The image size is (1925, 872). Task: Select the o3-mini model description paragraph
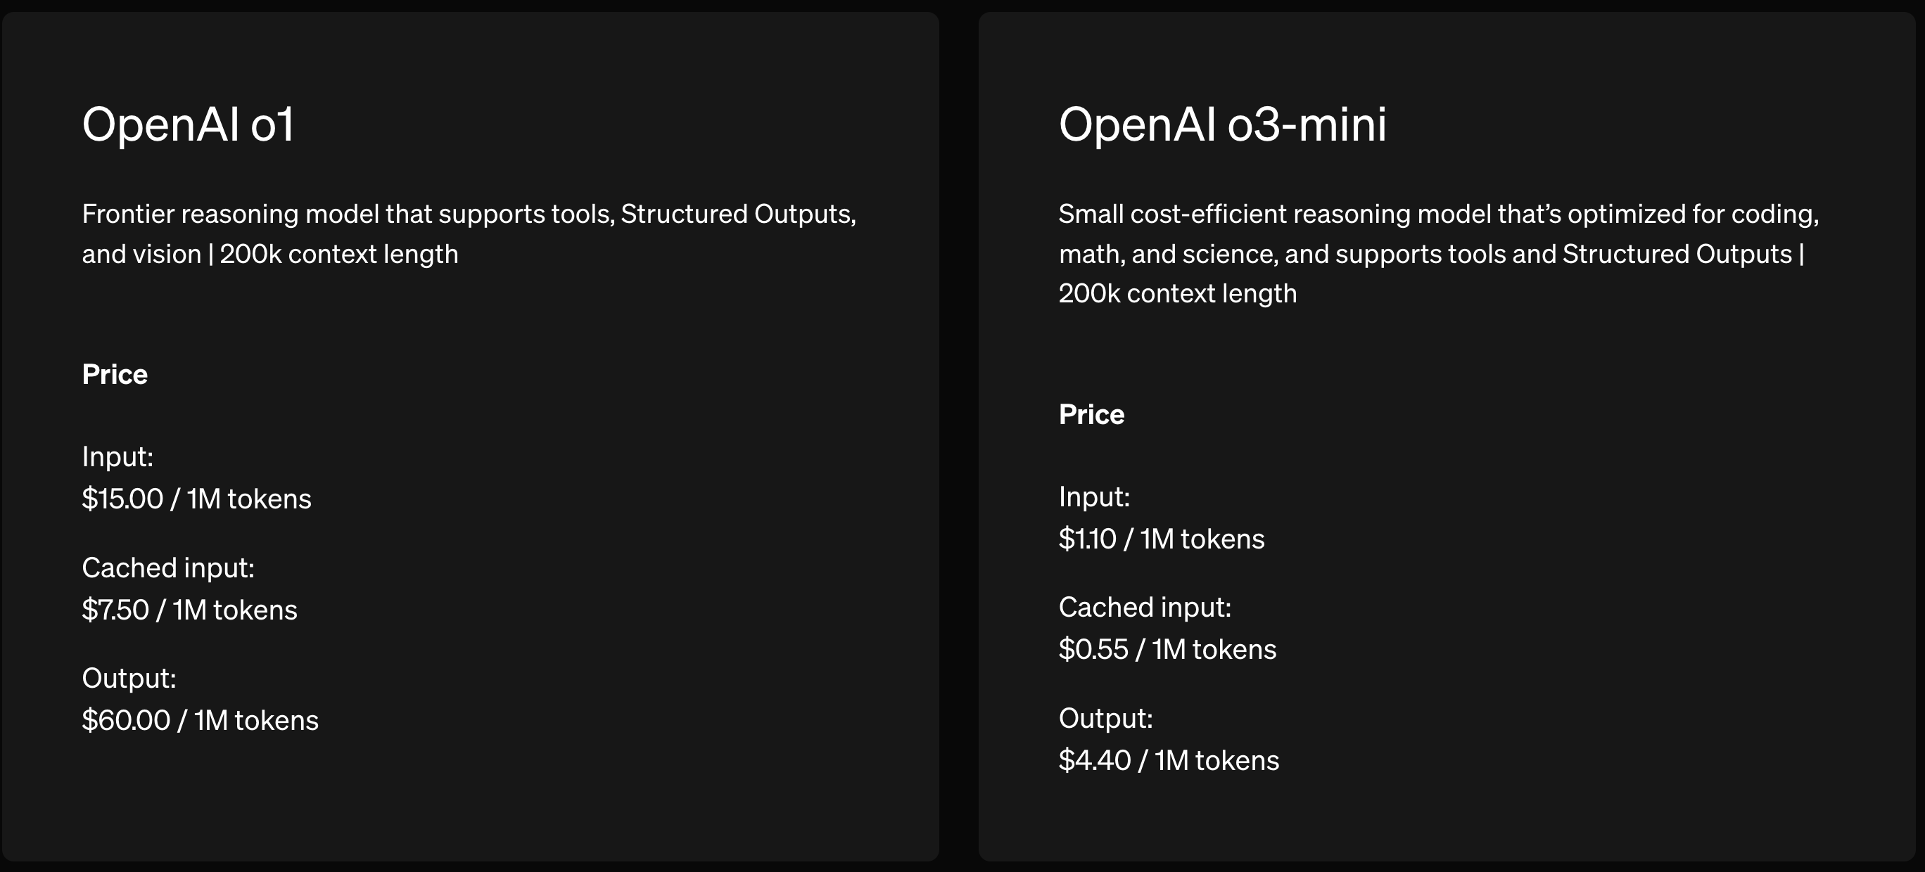1439,254
